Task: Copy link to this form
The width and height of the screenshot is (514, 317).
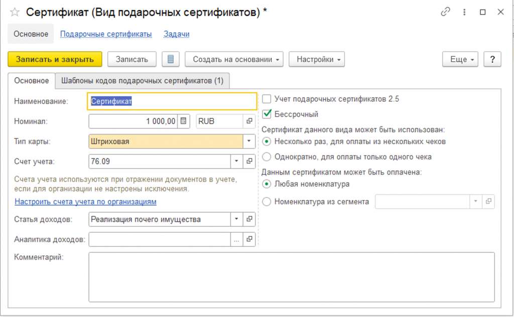Action: click(445, 12)
